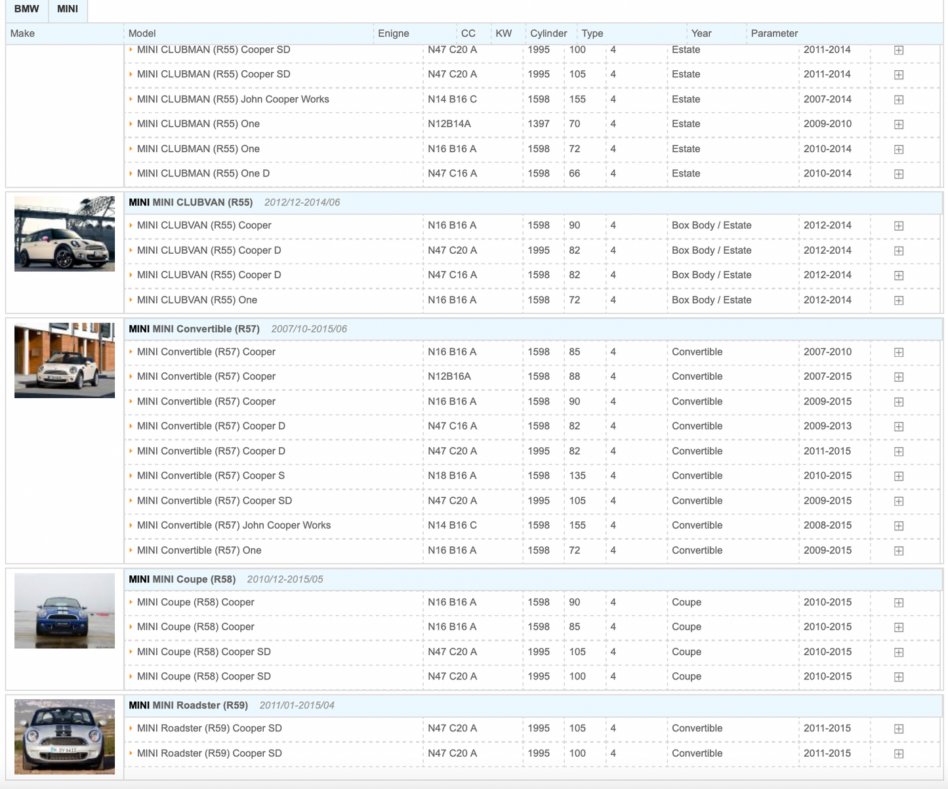
Task: Open MINI Convertible (R57) One model
Action: point(199,550)
